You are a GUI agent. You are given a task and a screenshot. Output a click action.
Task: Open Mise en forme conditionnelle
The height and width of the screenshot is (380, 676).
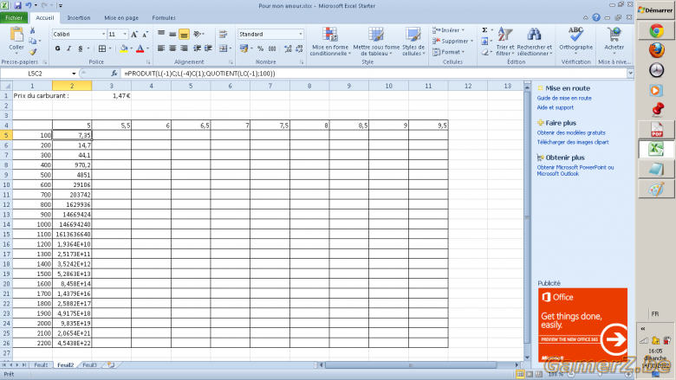330,42
